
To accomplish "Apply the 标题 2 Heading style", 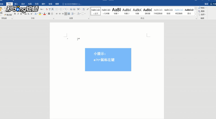I will 127,11.
